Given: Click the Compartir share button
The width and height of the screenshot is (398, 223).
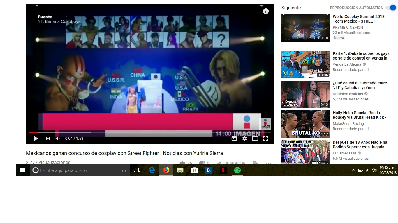Looking at the screenshot, I should (x=231, y=163).
